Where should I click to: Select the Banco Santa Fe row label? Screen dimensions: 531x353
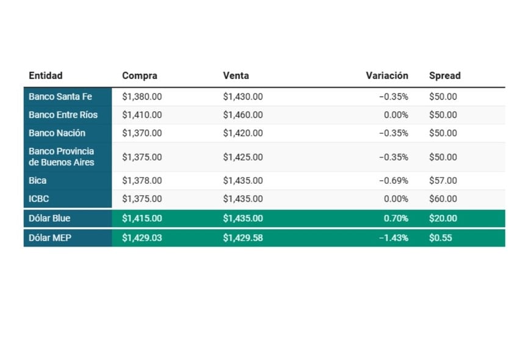pos(60,96)
